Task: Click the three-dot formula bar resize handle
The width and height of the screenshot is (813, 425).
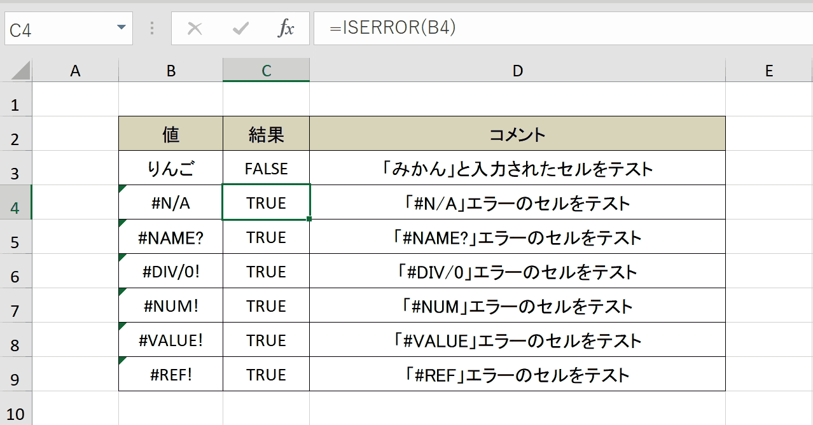Action: [x=152, y=29]
